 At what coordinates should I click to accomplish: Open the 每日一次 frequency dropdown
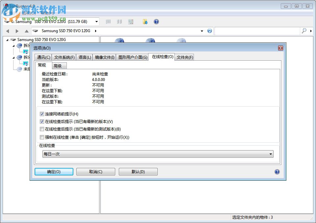(271, 154)
